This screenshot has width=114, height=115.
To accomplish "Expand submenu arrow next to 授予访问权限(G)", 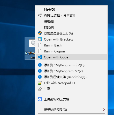I will (104, 110).
